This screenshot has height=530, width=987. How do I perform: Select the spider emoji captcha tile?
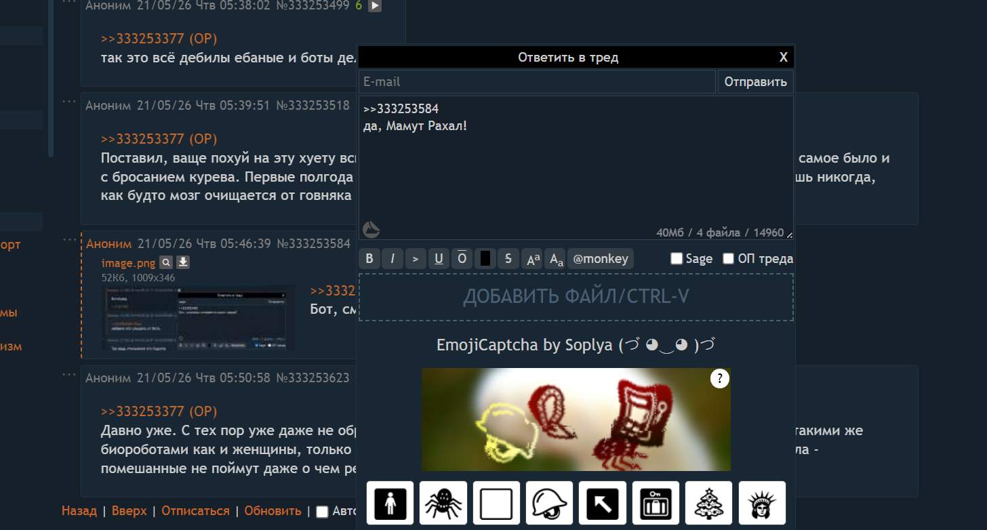(443, 503)
